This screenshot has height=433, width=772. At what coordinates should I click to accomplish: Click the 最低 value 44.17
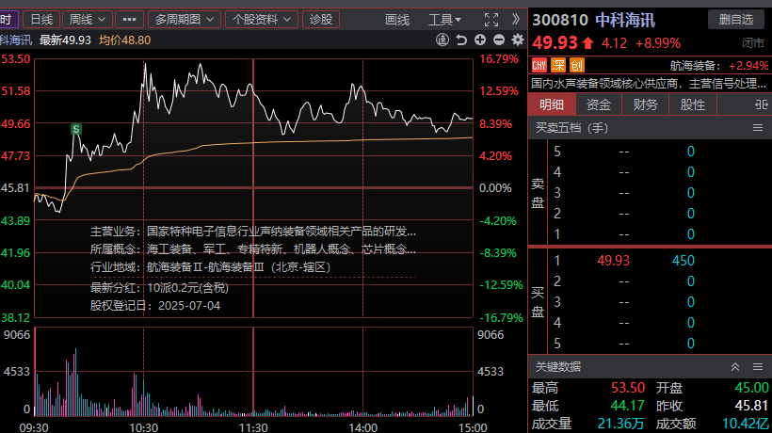(x=628, y=406)
